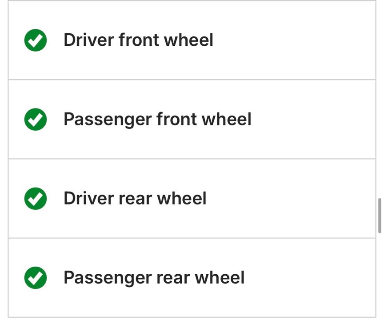Viewport: 384px width, 320px height.
Task: Select the Passenger front wheel label
Action: click(157, 119)
